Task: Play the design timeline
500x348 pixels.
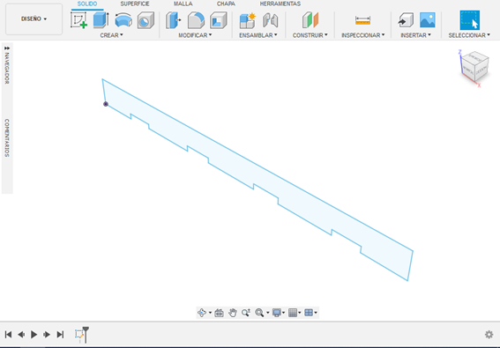Action: click(x=34, y=334)
